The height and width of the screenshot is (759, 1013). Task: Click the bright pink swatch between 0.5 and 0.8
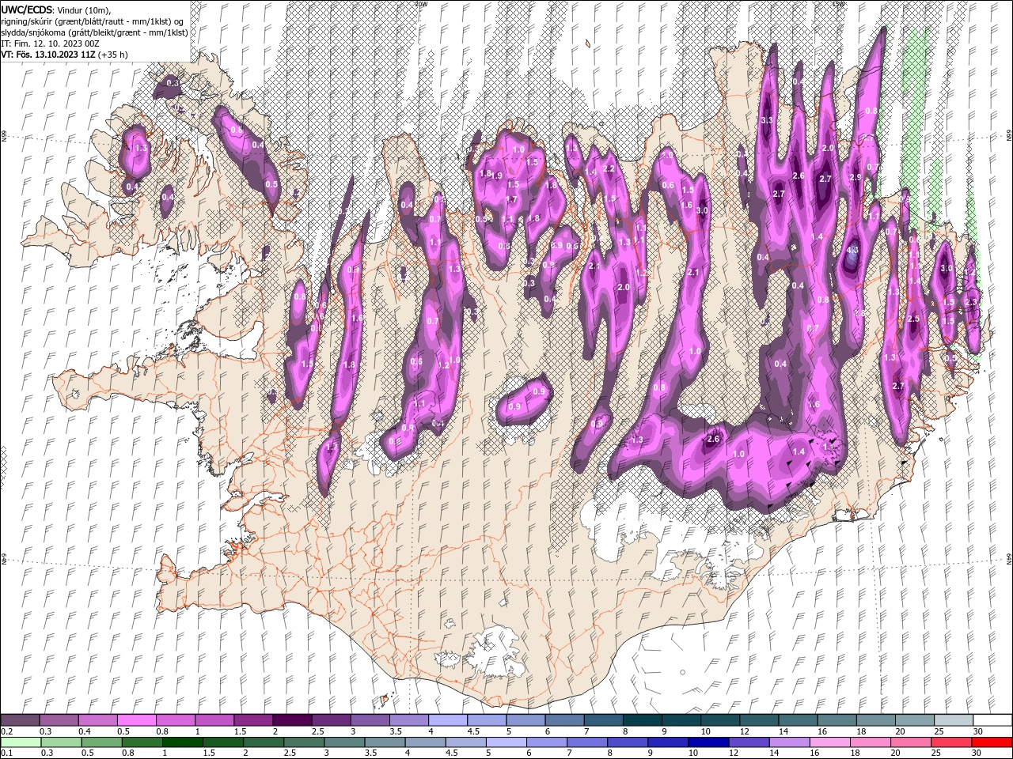136,720
